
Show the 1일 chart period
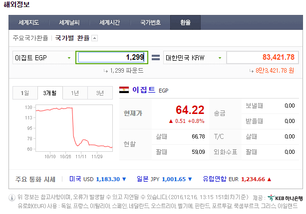point(25,93)
